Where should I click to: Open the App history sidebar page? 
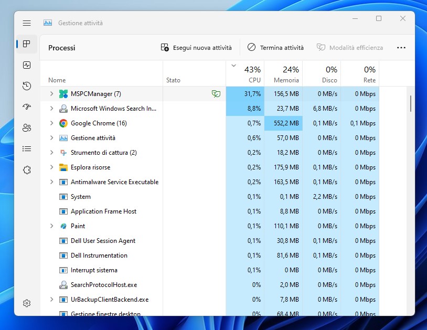click(x=27, y=86)
